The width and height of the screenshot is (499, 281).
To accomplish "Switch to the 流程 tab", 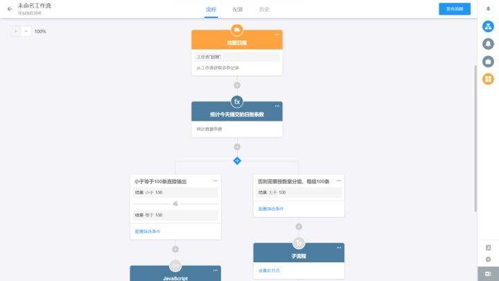I will tap(211, 9).
